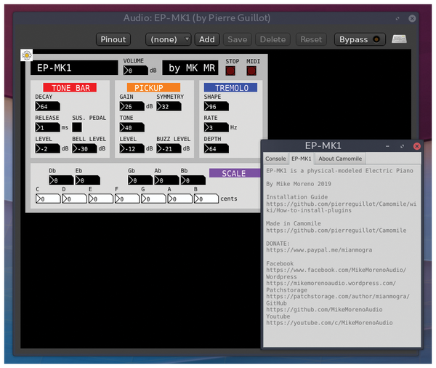Click the red TONE BAR label
The image size is (436, 368).
70,87
